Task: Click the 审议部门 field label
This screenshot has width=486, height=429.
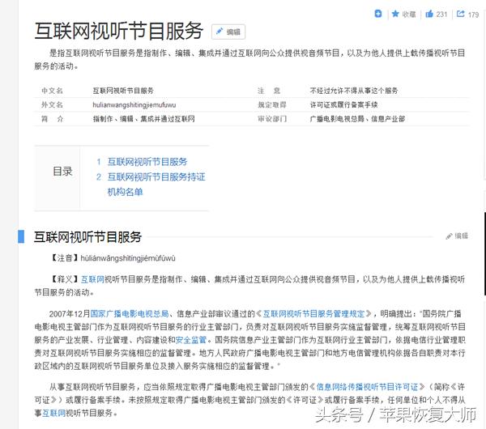Action: (272, 119)
